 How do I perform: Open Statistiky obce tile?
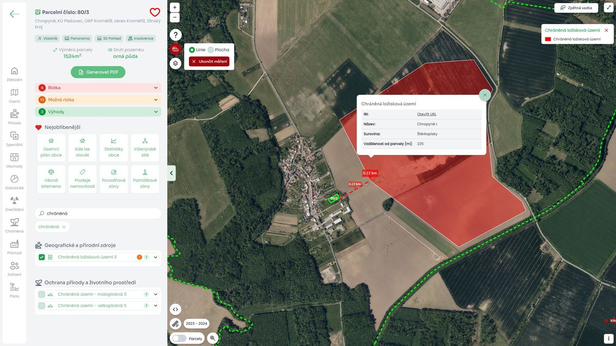click(114, 148)
